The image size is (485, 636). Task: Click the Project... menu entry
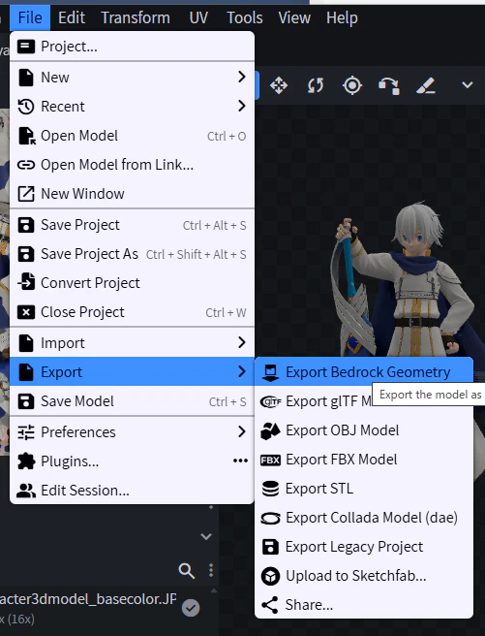[132, 47]
